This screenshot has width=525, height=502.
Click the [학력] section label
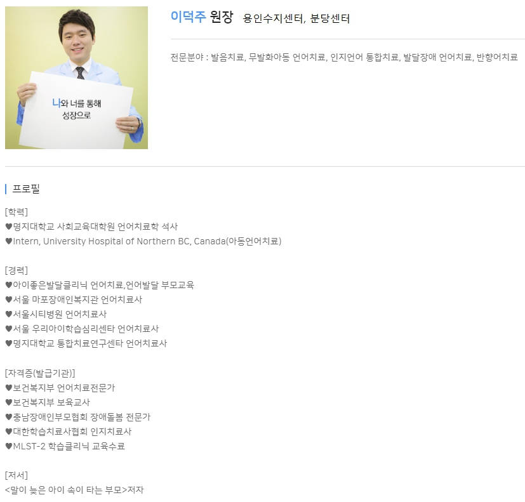(x=17, y=212)
